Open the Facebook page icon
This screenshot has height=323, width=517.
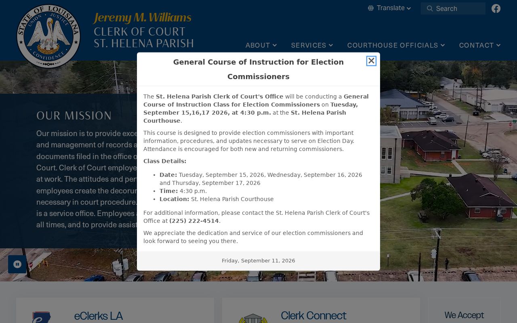pyautogui.click(x=496, y=8)
